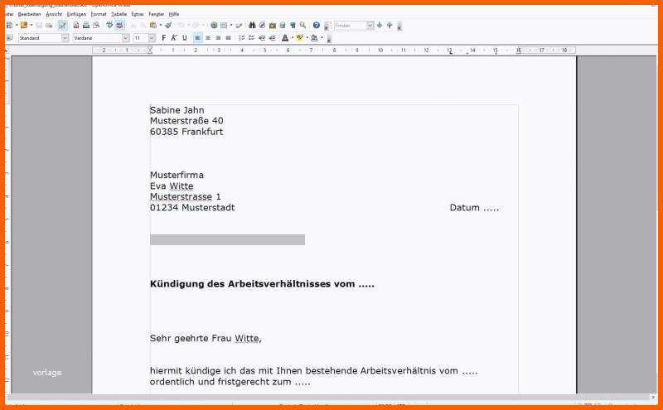Click the Print file icon
The image size is (663, 410).
pos(86,26)
